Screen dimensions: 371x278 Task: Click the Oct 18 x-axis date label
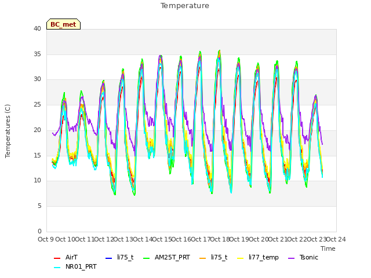click(x=220, y=239)
